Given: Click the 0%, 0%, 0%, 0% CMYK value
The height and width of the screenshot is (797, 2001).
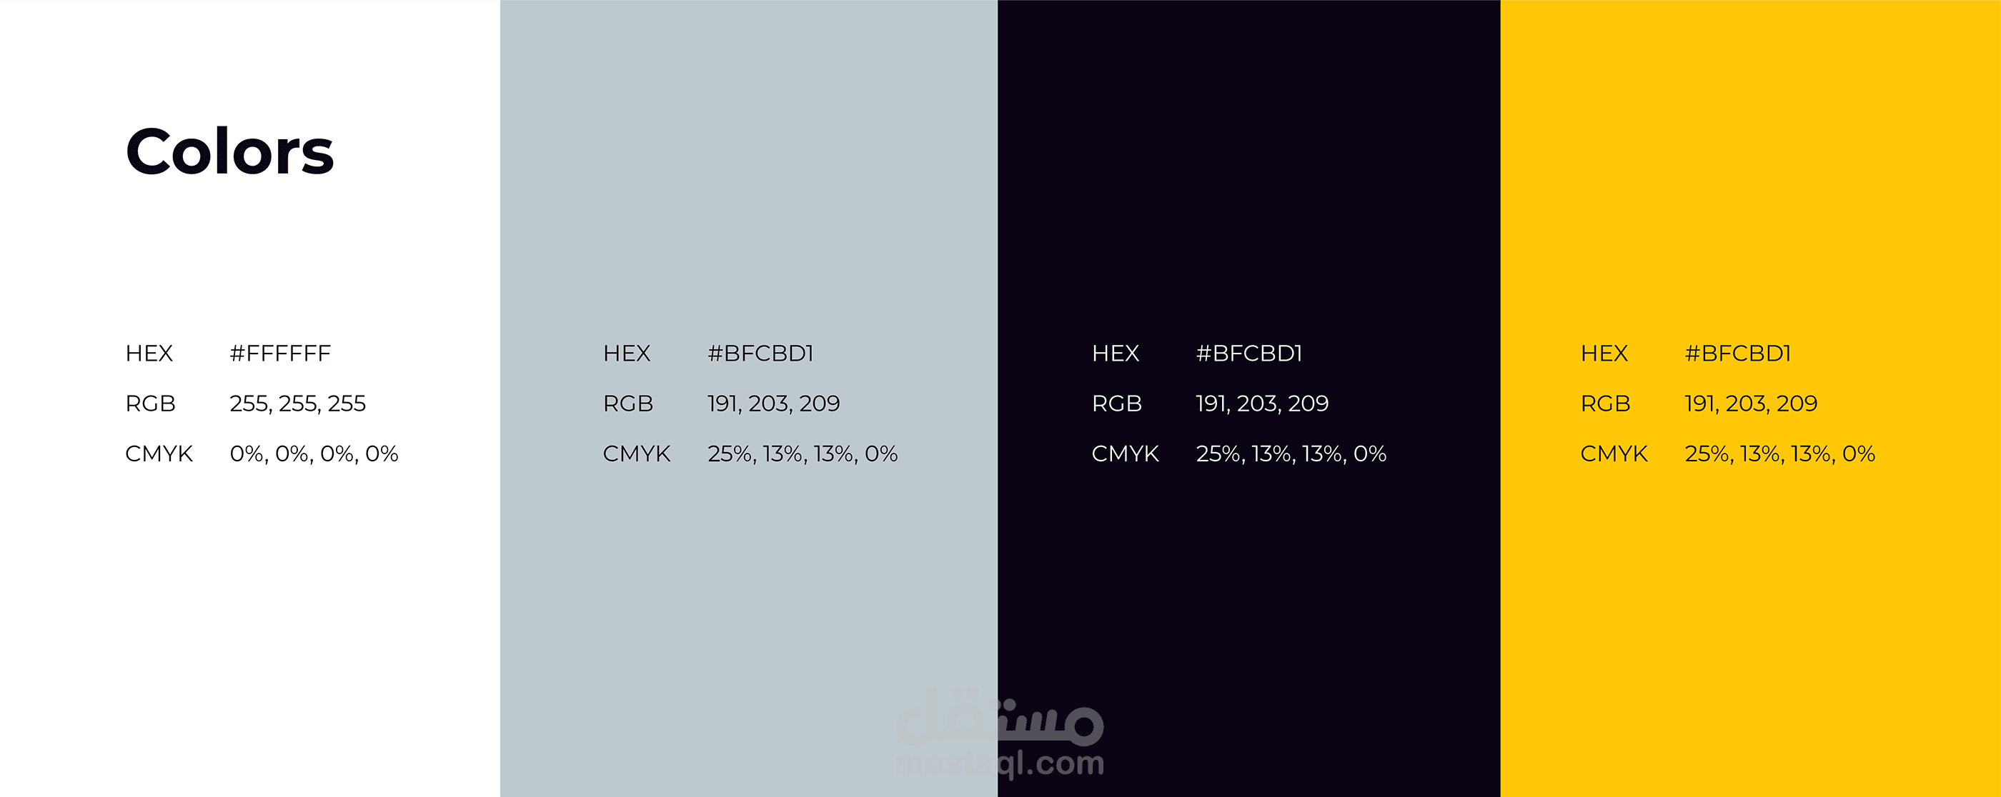Looking at the screenshot, I should [x=314, y=453].
